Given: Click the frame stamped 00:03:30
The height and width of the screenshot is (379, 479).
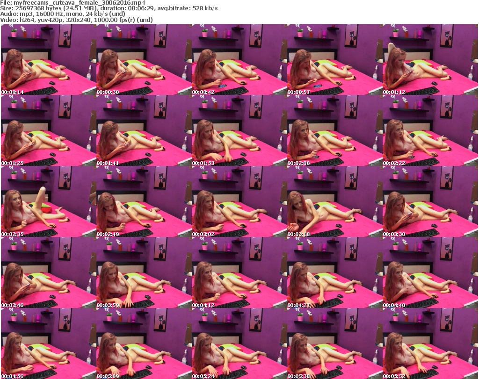Looking at the screenshot, I should tap(430, 201).
